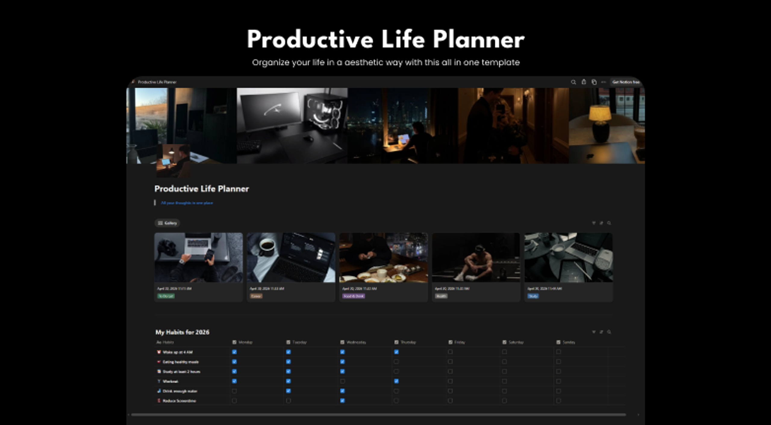771x425 pixels.
Task: Click the sort icon for the Gallery view
Action: [601, 223]
